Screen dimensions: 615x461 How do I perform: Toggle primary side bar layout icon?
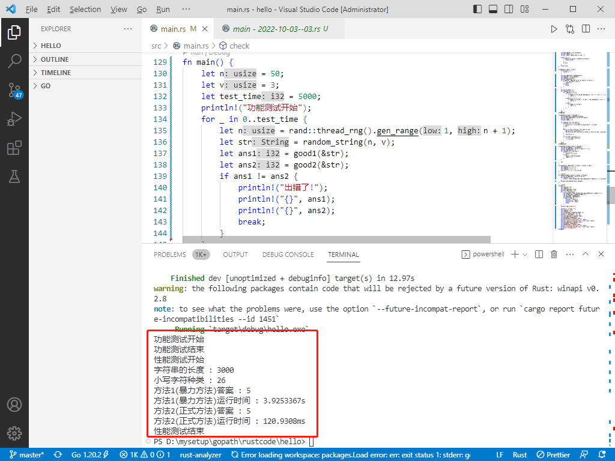pos(477,9)
